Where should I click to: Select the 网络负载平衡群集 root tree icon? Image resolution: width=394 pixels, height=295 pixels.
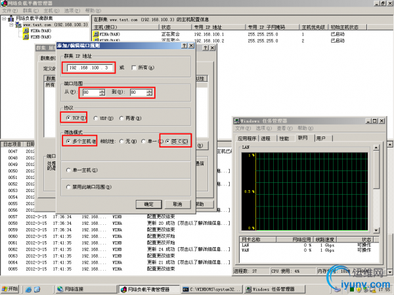coord(11,18)
